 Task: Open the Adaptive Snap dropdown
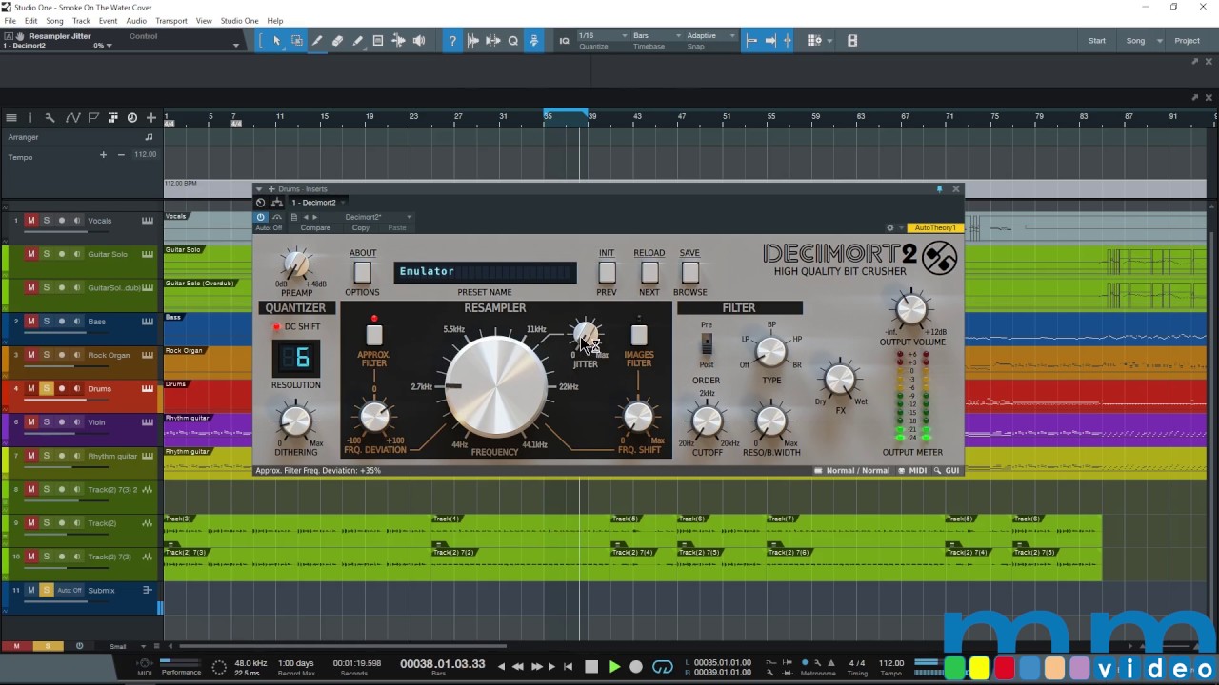(711, 36)
